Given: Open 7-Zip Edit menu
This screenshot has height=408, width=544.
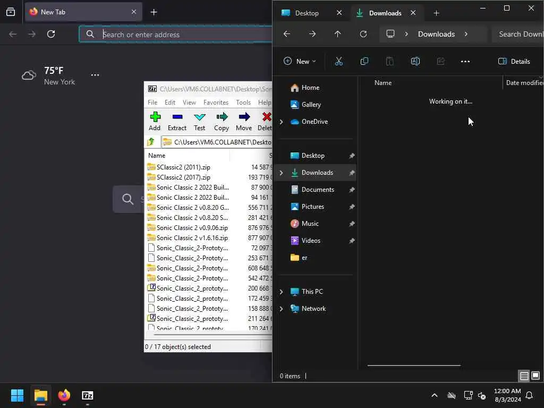Looking at the screenshot, I should (x=169, y=103).
